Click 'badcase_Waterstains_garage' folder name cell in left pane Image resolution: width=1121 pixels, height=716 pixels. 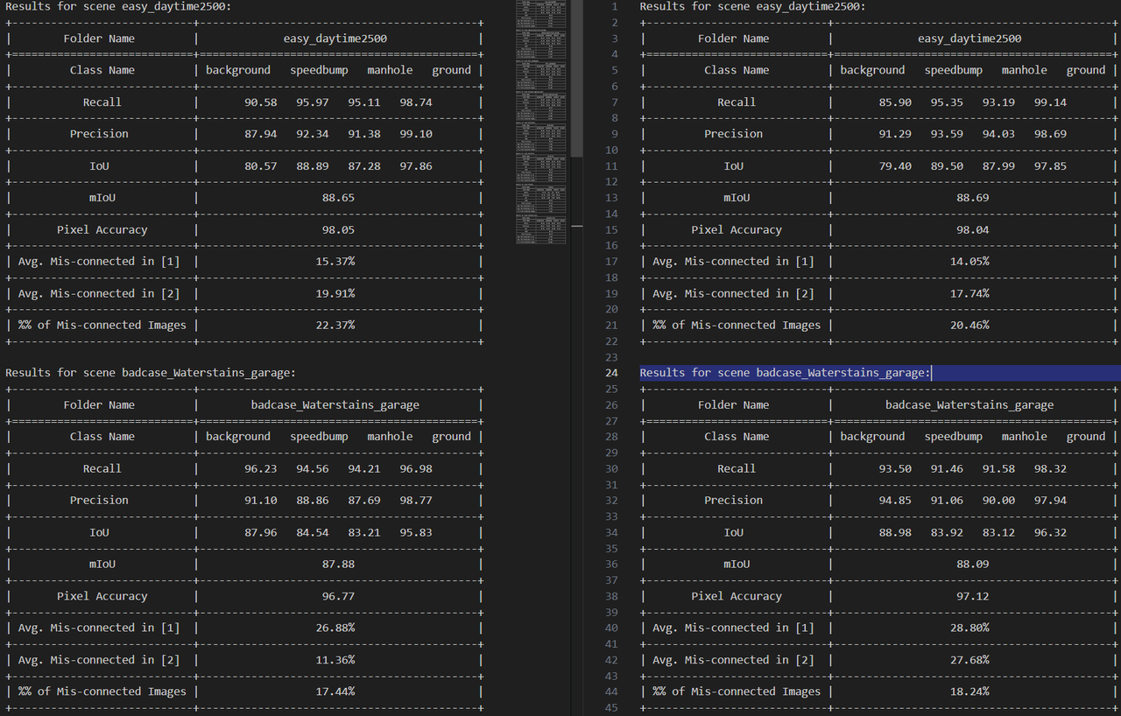tap(335, 405)
